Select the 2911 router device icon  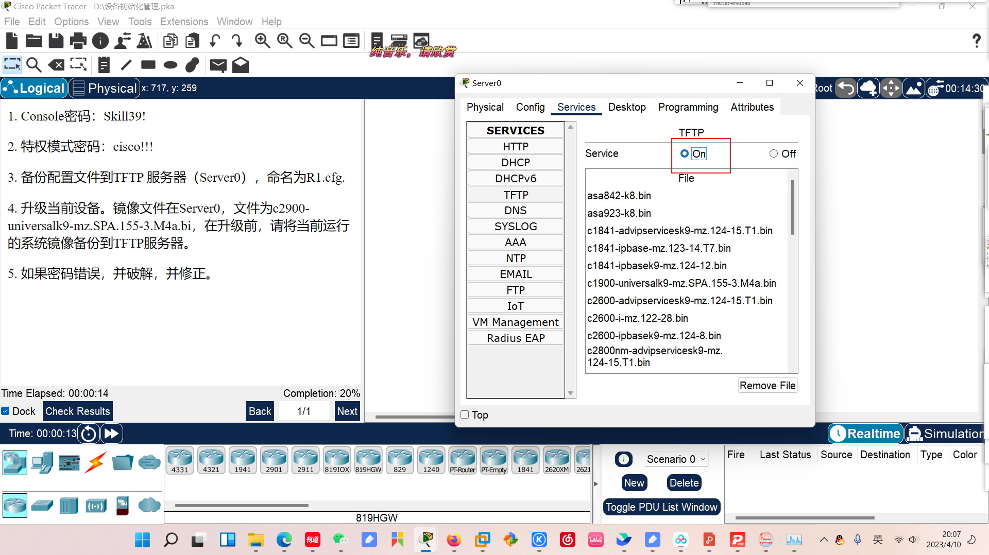305,460
